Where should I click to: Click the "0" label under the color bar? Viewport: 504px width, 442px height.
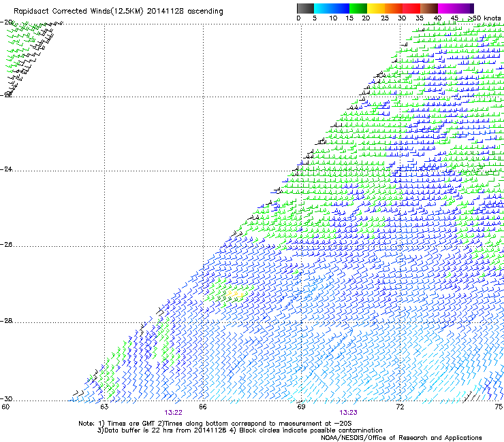click(x=298, y=18)
